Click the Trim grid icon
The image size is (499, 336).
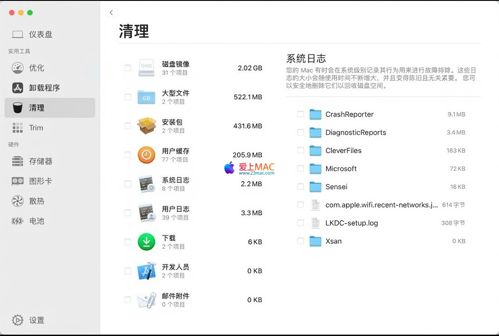point(18,128)
